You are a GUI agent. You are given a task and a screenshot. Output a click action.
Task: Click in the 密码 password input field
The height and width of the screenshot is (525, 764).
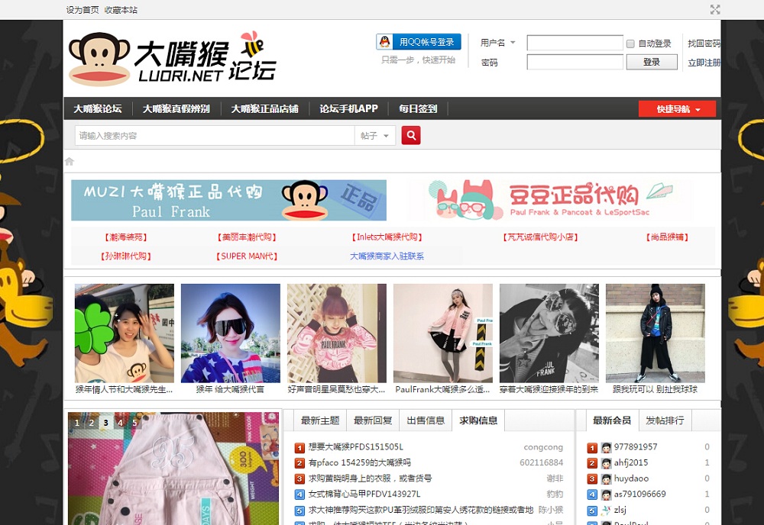click(575, 62)
